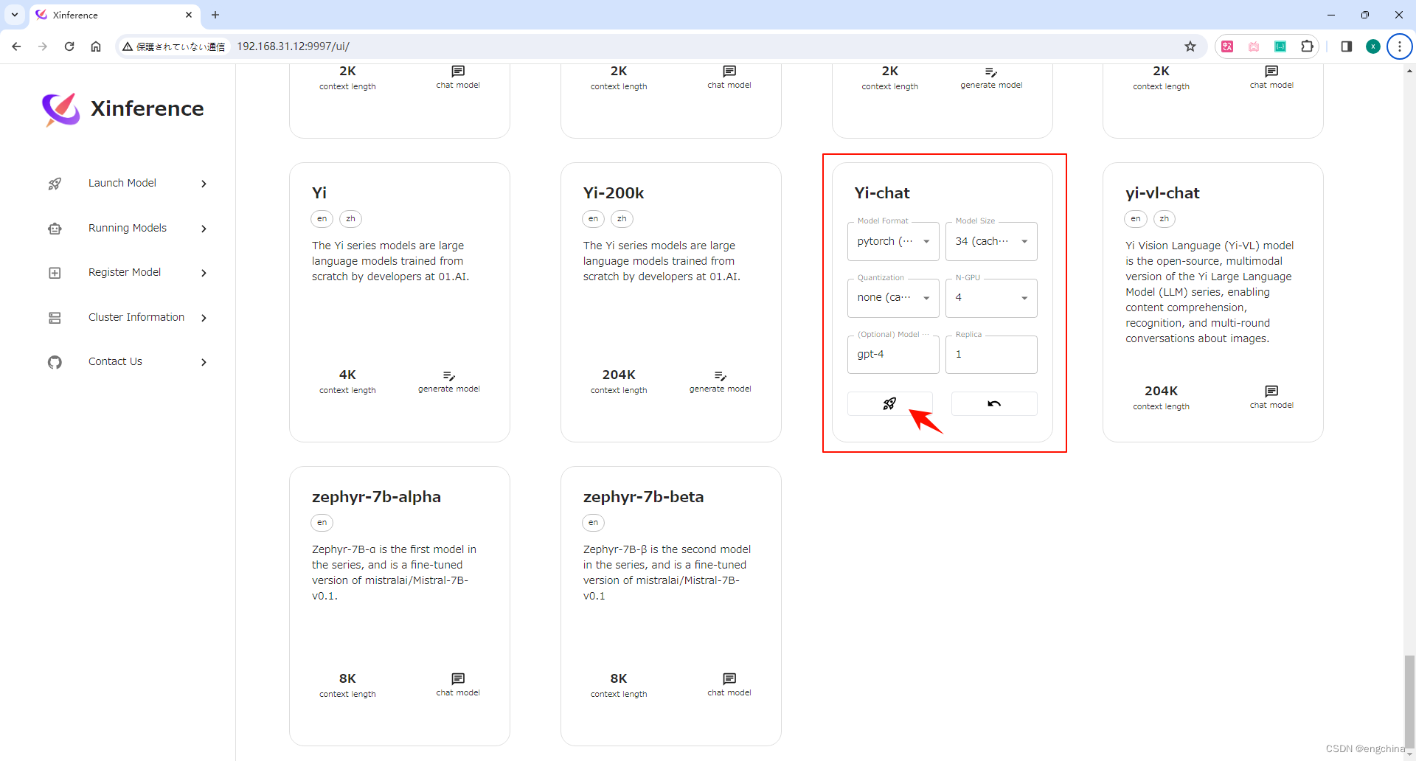Image resolution: width=1416 pixels, height=761 pixels.
Task: Click the Xinference logo
Action: pos(60,109)
